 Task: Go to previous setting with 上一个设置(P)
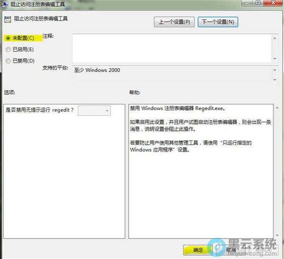[x=174, y=21]
